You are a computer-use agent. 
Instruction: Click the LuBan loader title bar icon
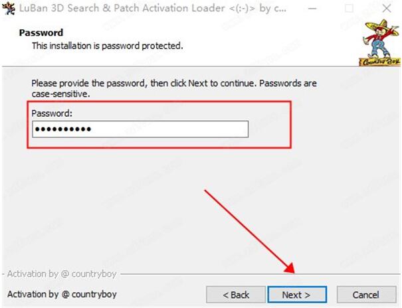(9, 8)
